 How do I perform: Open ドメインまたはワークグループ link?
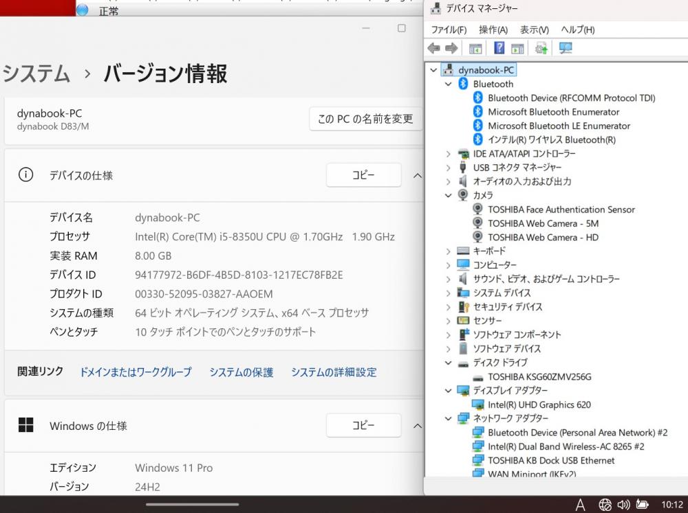coord(136,372)
